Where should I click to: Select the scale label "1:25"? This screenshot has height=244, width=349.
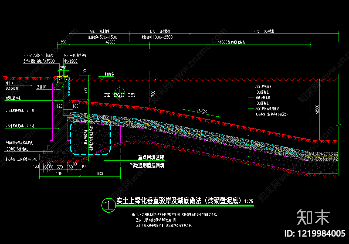coord(248,201)
